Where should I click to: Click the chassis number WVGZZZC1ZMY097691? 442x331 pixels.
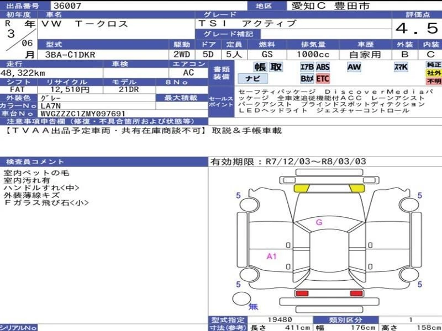(83, 113)
